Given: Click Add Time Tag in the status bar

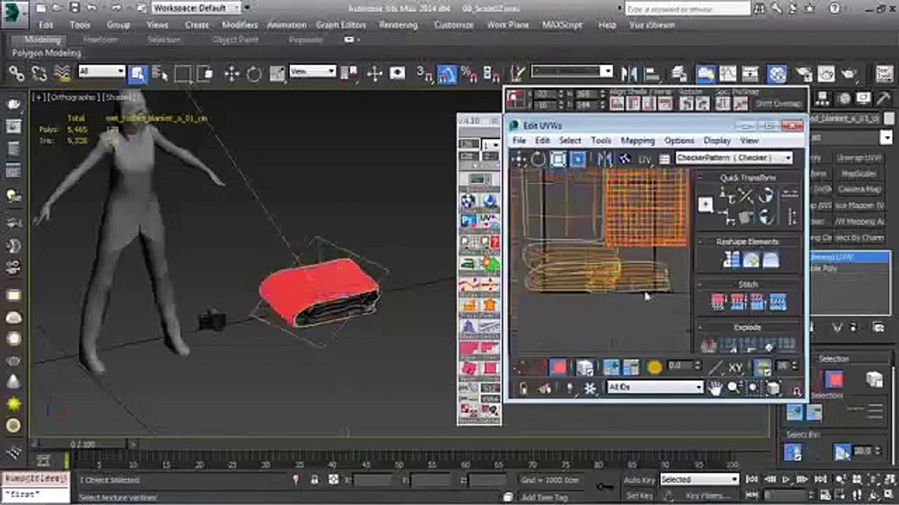Looking at the screenshot, I should [545, 497].
